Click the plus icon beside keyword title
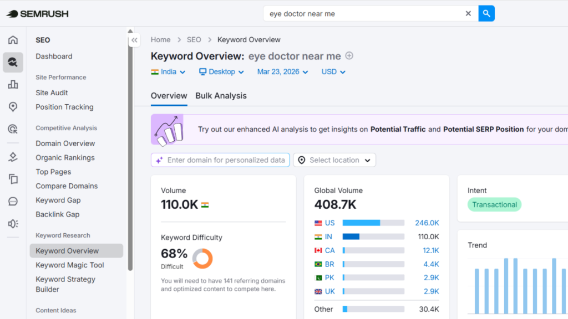The height and width of the screenshot is (319, 568). coord(349,55)
